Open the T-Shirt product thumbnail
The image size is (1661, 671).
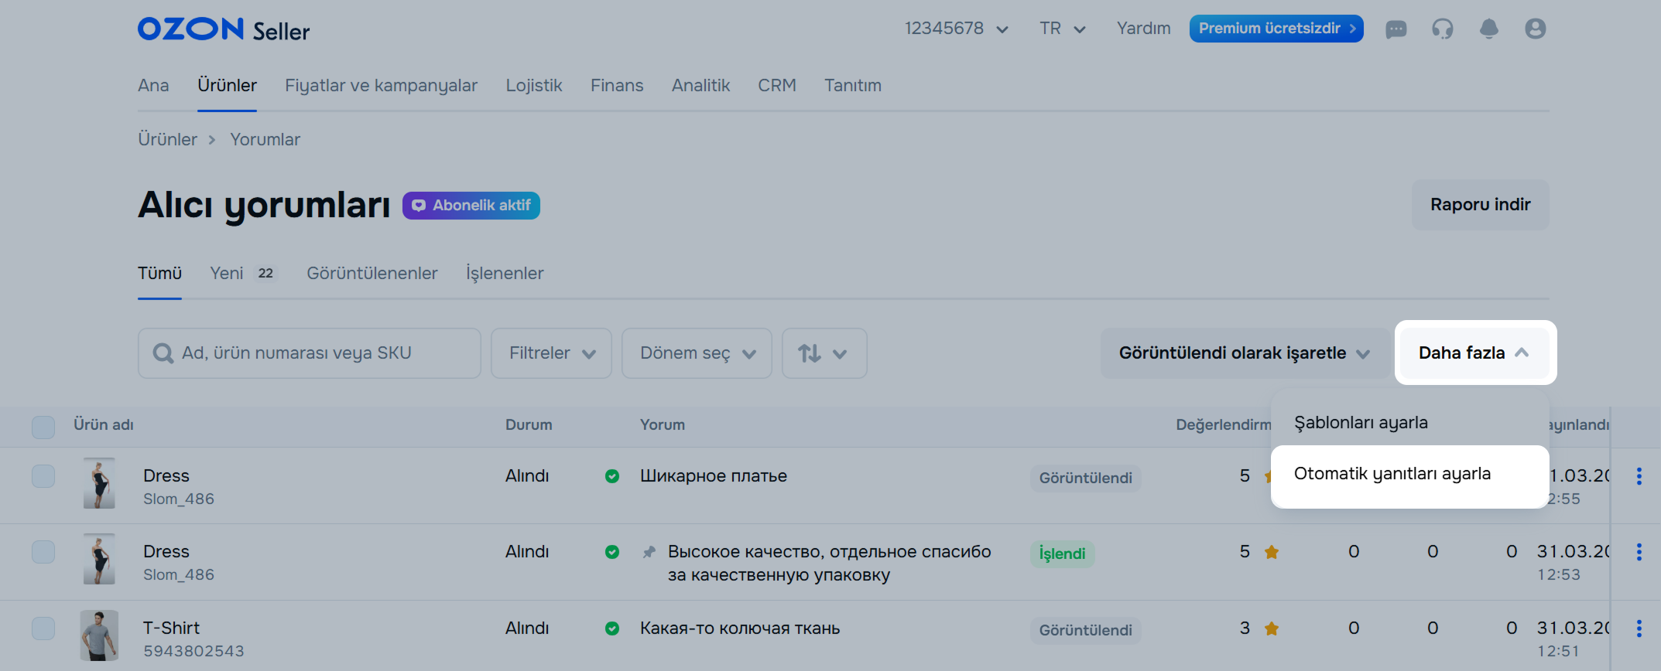(x=99, y=635)
